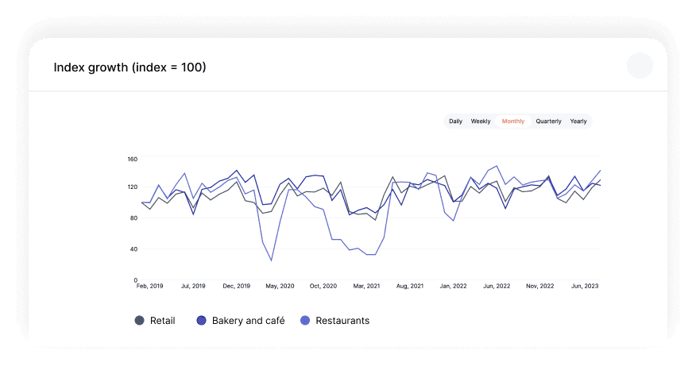This screenshot has width=696, height=366.
Task: Click the Aug, 2021 axis label
Action: pos(410,286)
